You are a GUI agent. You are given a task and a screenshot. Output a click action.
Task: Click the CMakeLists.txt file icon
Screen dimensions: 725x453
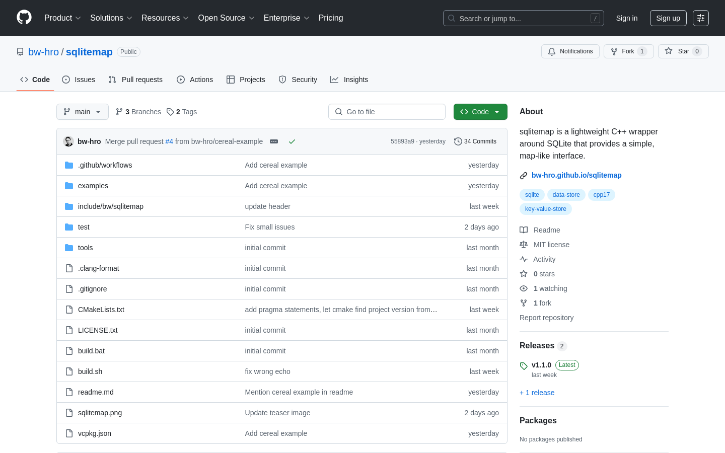pyautogui.click(x=69, y=310)
